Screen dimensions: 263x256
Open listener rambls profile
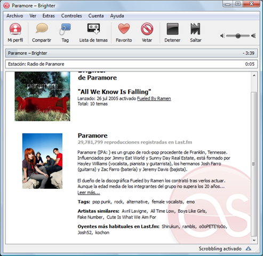[189, 227]
